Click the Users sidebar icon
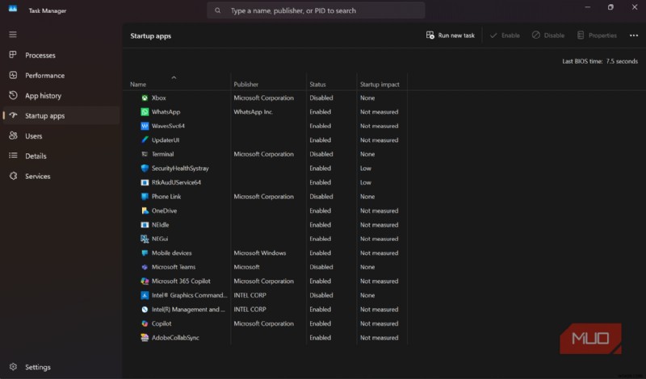 (13, 135)
